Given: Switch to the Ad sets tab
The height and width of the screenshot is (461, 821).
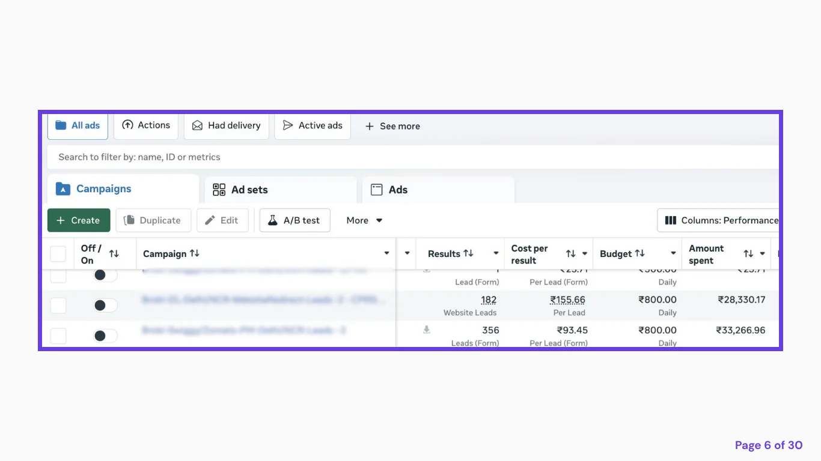Looking at the screenshot, I should 281,190.
